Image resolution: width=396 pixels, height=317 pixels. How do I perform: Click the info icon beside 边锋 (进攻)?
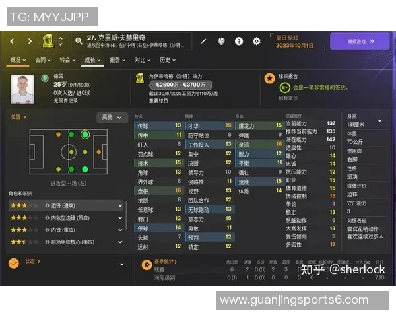pyautogui.click(x=47, y=206)
